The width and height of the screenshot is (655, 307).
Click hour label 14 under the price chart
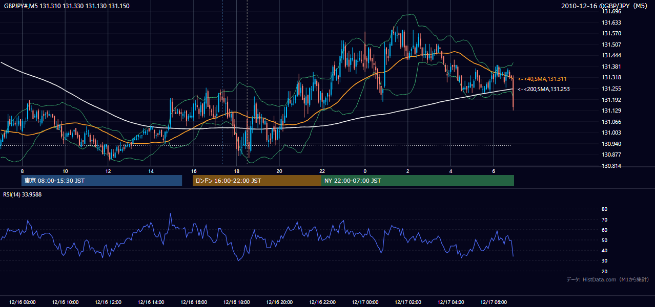pos(151,171)
